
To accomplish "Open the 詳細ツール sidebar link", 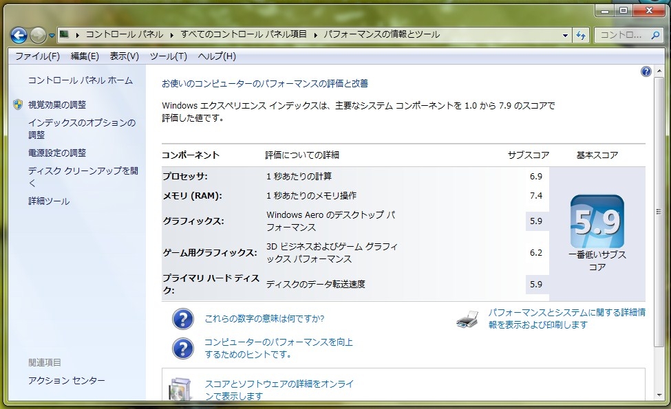I will coord(49,201).
